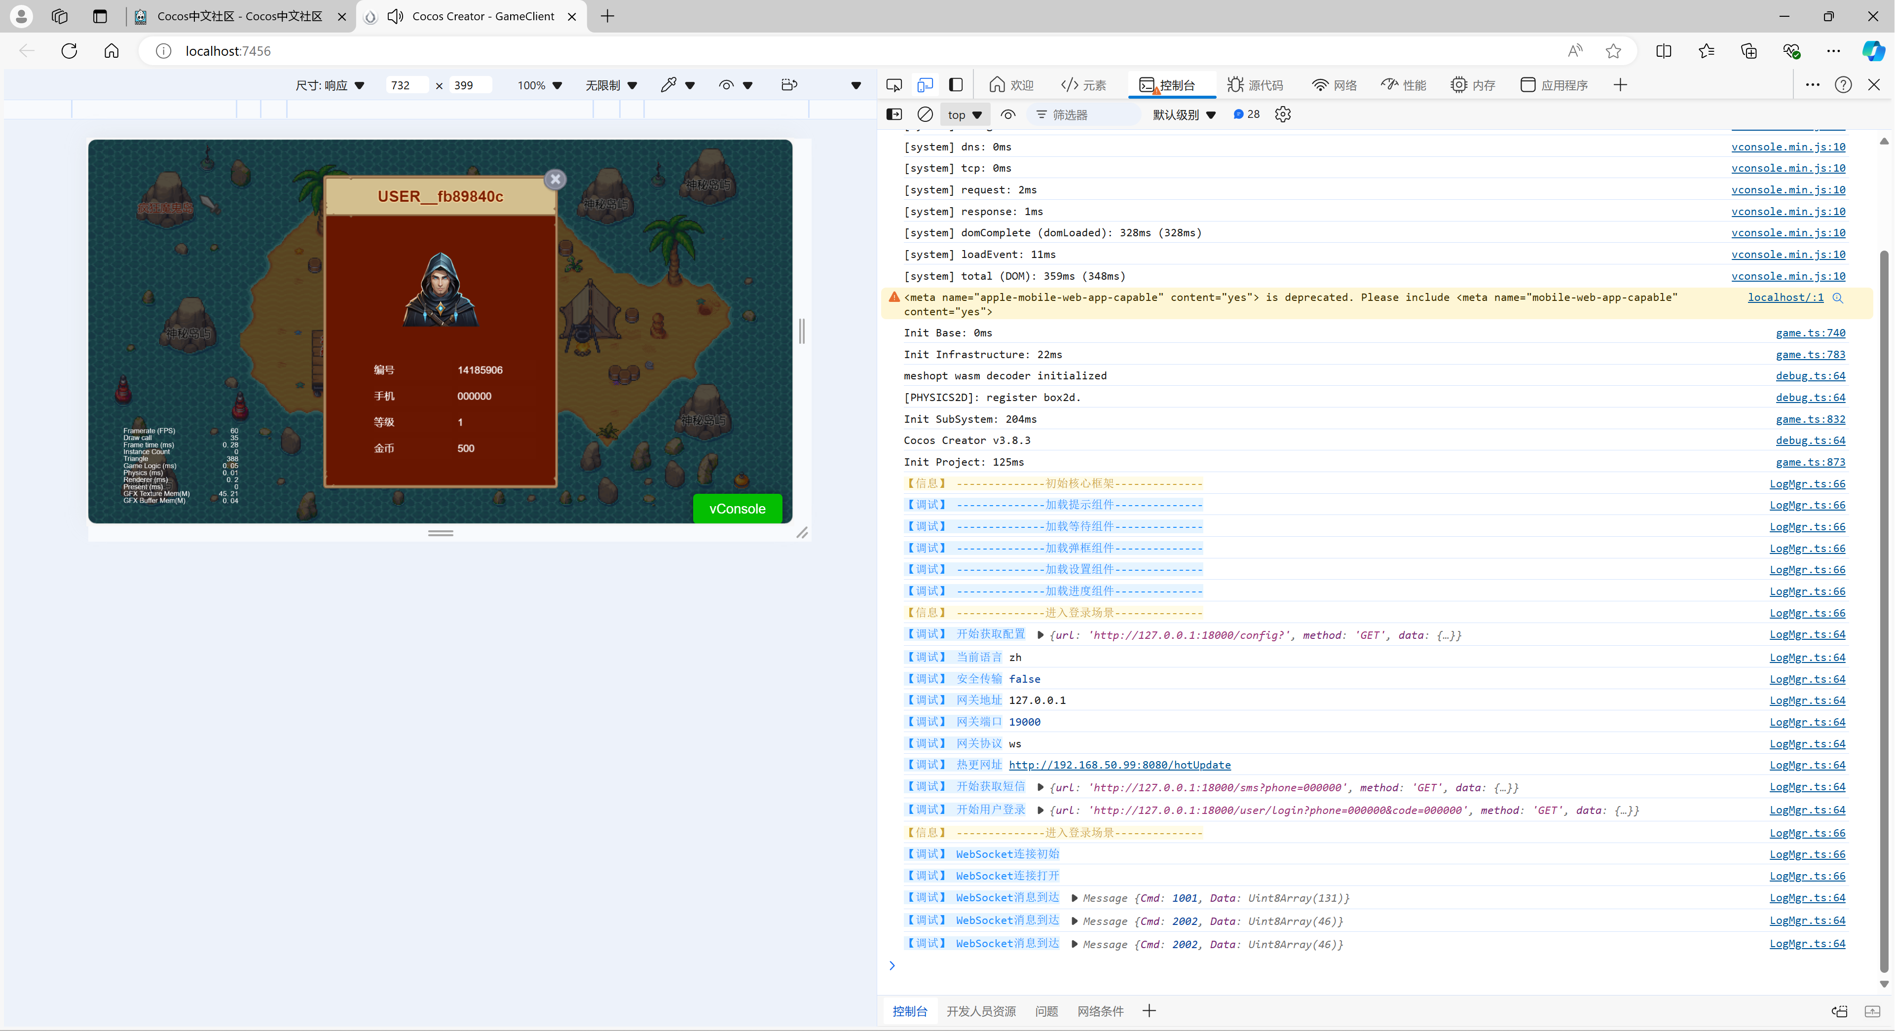Switch to the 源代码 tab
1895x1031 pixels.
pyautogui.click(x=1255, y=84)
